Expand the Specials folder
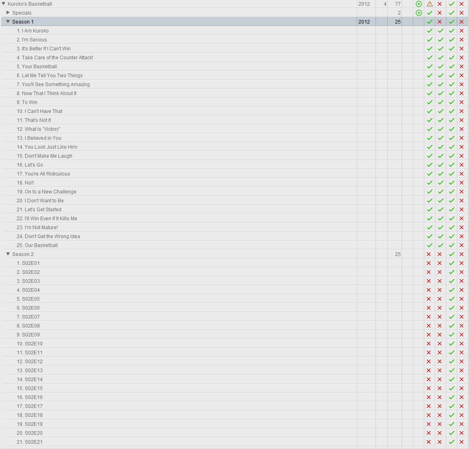This screenshot has height=449, width=469. pos(8,13)
